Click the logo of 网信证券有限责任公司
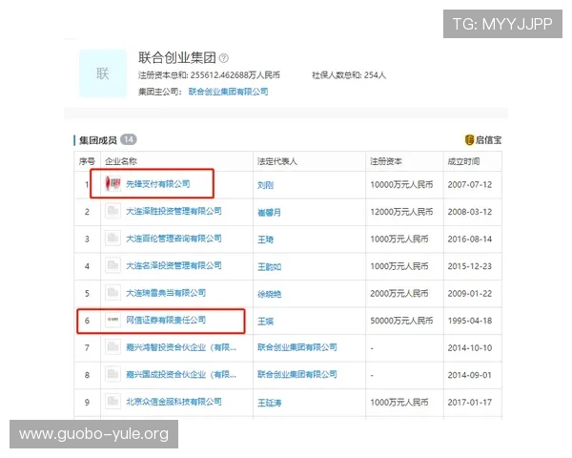 (112, 320)
